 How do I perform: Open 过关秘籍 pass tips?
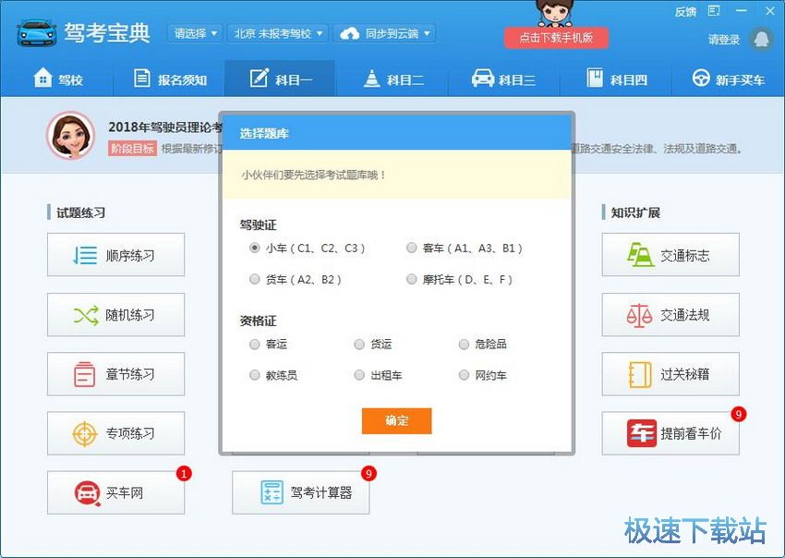tap(670, 373)
